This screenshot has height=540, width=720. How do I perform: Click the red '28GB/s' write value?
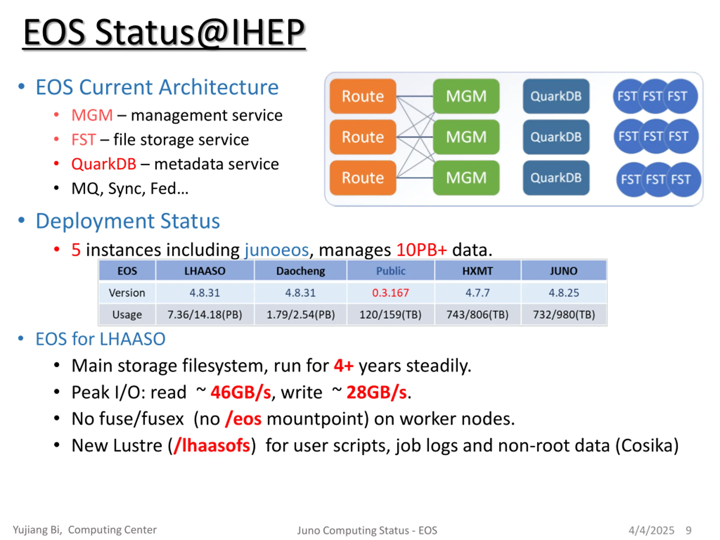coord(377,392)
